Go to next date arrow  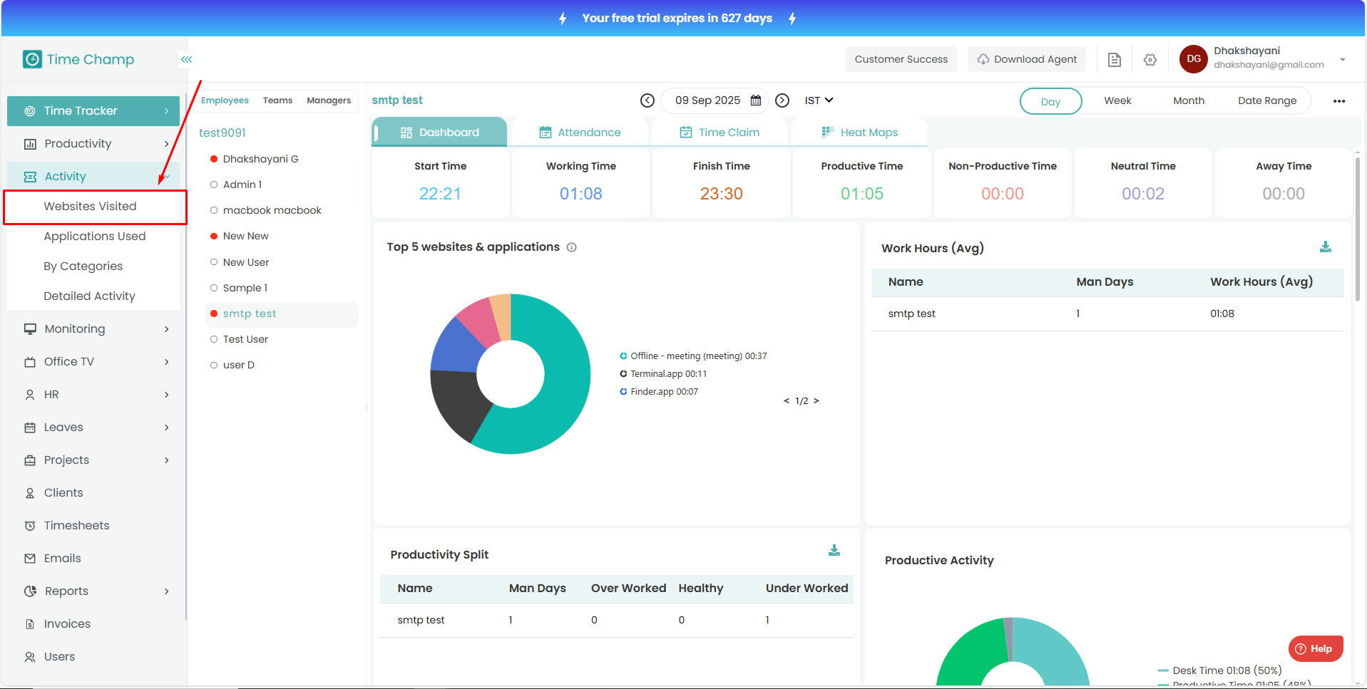[x=782, y=100]
